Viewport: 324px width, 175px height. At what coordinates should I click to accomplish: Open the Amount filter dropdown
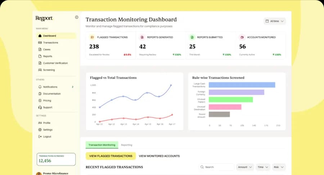click(x=245, y=167)
